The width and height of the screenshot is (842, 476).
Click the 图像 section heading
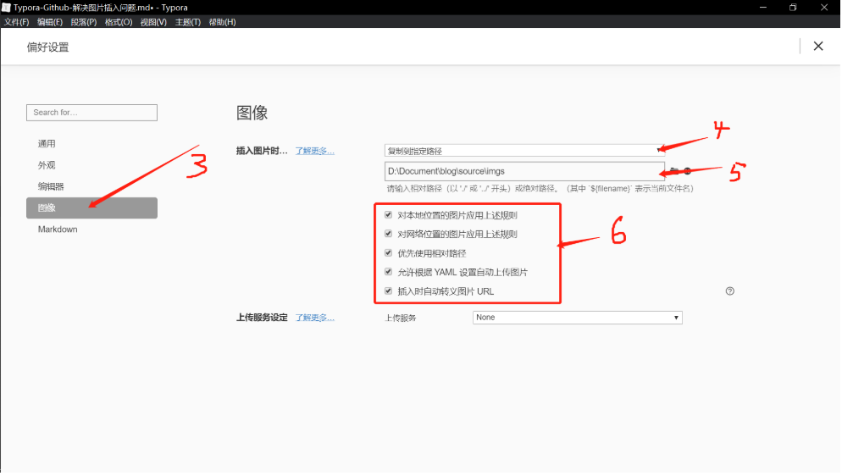click(252, 113)
